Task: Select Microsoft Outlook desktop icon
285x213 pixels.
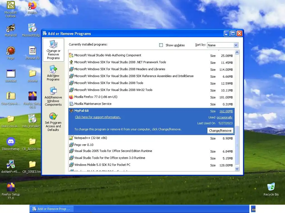Action: tap(11, 9)
